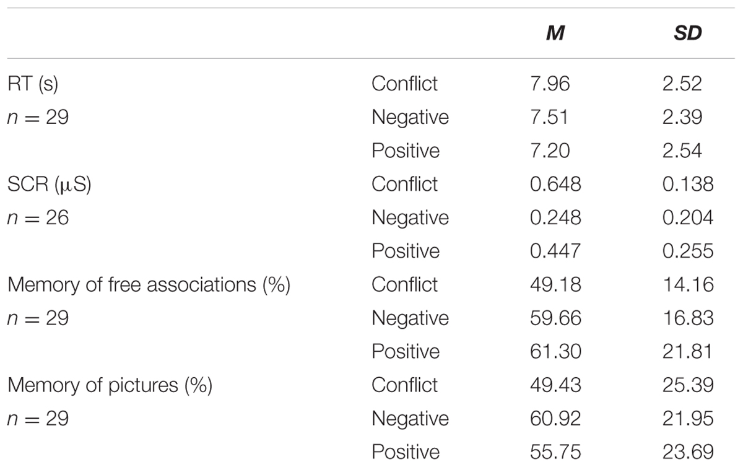The width and height of the screenshot is (743, 467).
Task: Click the n = 26 sample size text
Action: click(x=38, y=217)
